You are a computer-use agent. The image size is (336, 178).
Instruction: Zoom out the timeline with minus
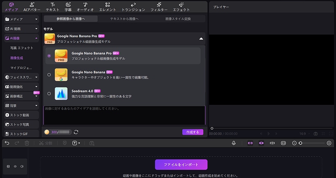(294, 143)
